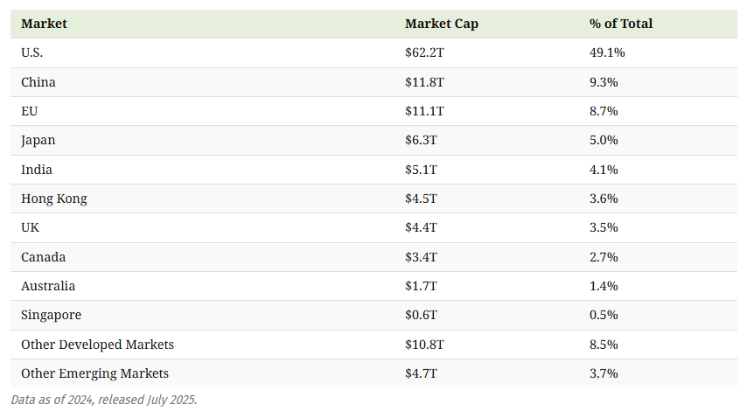
Task: Click the Hong Kong market cell
Action: coord(54,199)
